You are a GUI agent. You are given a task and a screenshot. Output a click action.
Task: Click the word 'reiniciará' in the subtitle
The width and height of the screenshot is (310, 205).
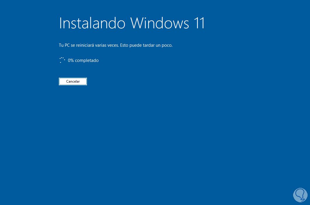pyautogui.click(x=85, y=45)
